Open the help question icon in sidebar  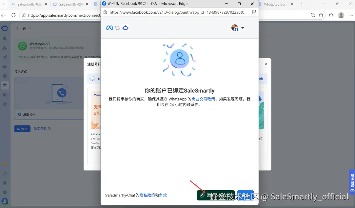[5, 192]
